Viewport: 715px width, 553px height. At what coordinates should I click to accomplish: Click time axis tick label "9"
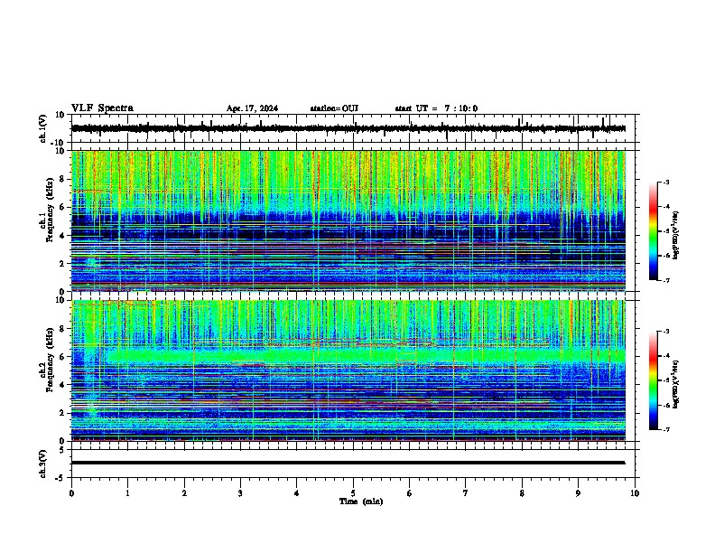[578, 493]
